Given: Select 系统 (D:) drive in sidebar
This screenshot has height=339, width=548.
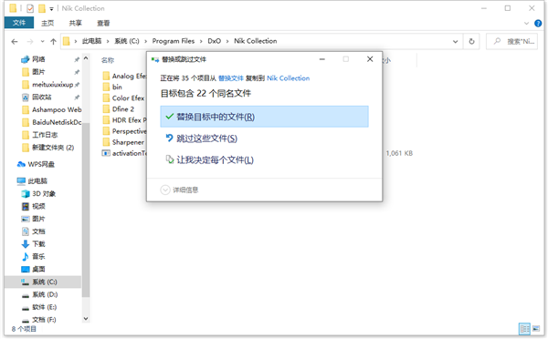Looking at the screenshot, I should [45, 294].
